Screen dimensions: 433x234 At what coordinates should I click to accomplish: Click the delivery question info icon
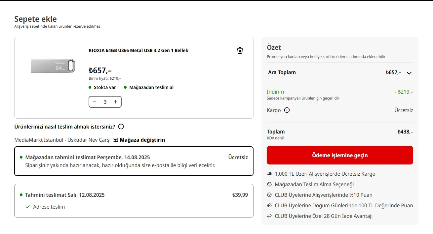121,127
